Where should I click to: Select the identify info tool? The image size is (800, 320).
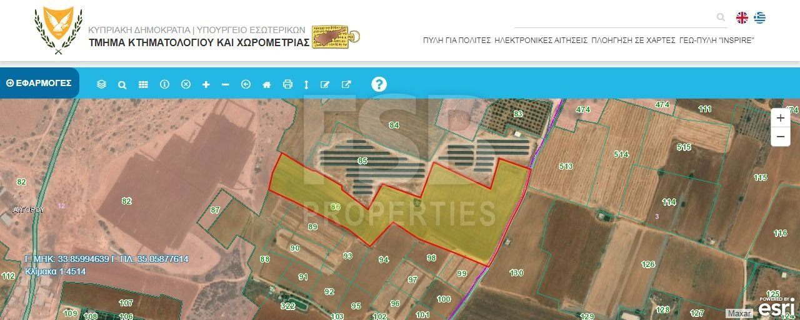click(x=164, y=84)
